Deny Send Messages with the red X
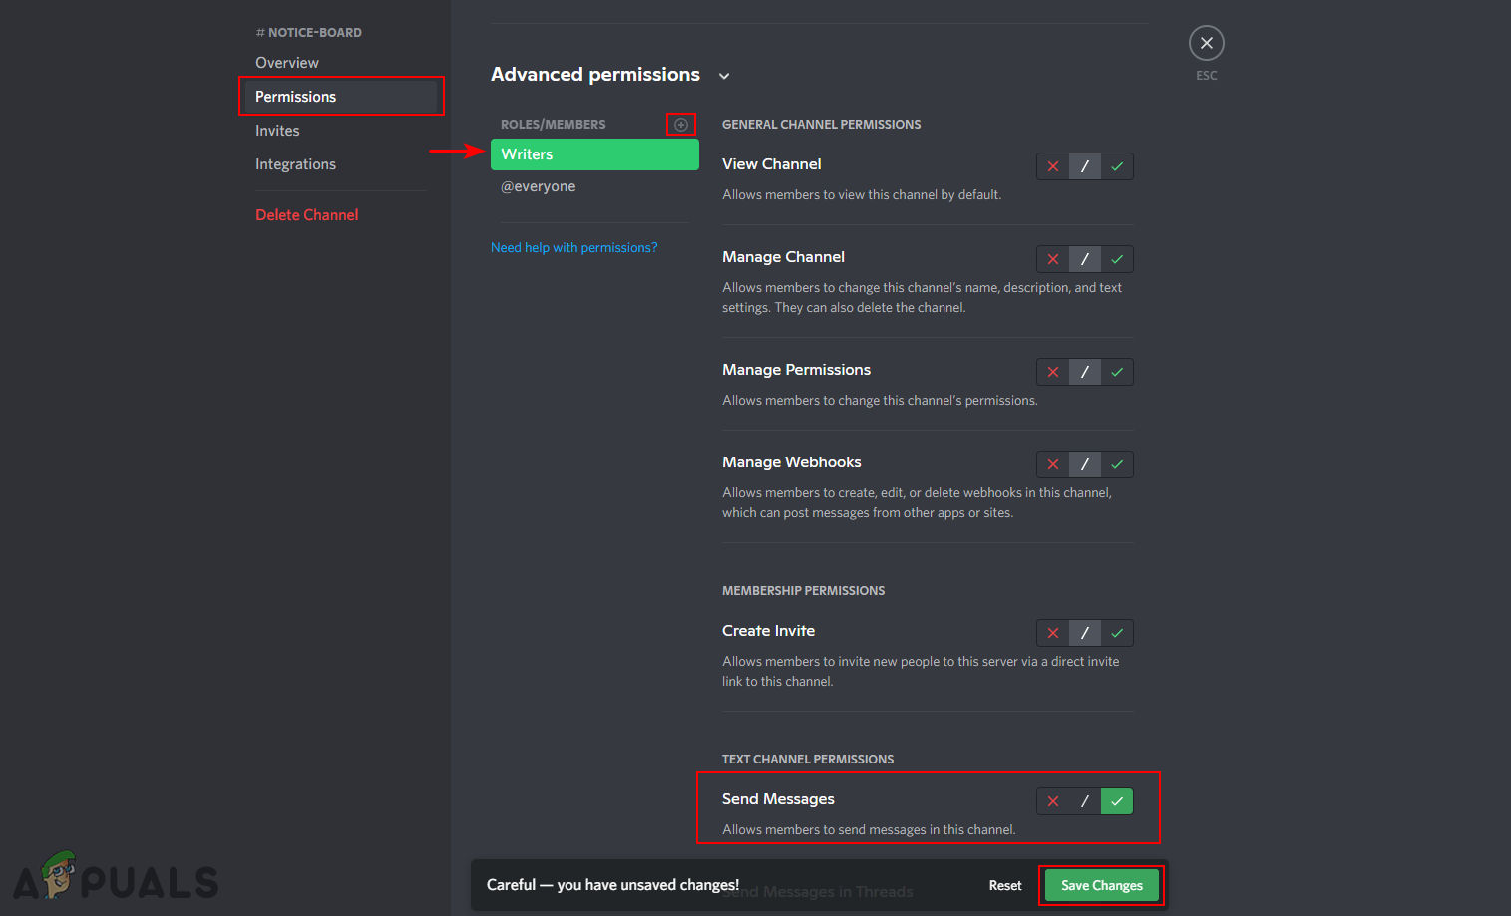The image size is (1511, 916). 1053,801
